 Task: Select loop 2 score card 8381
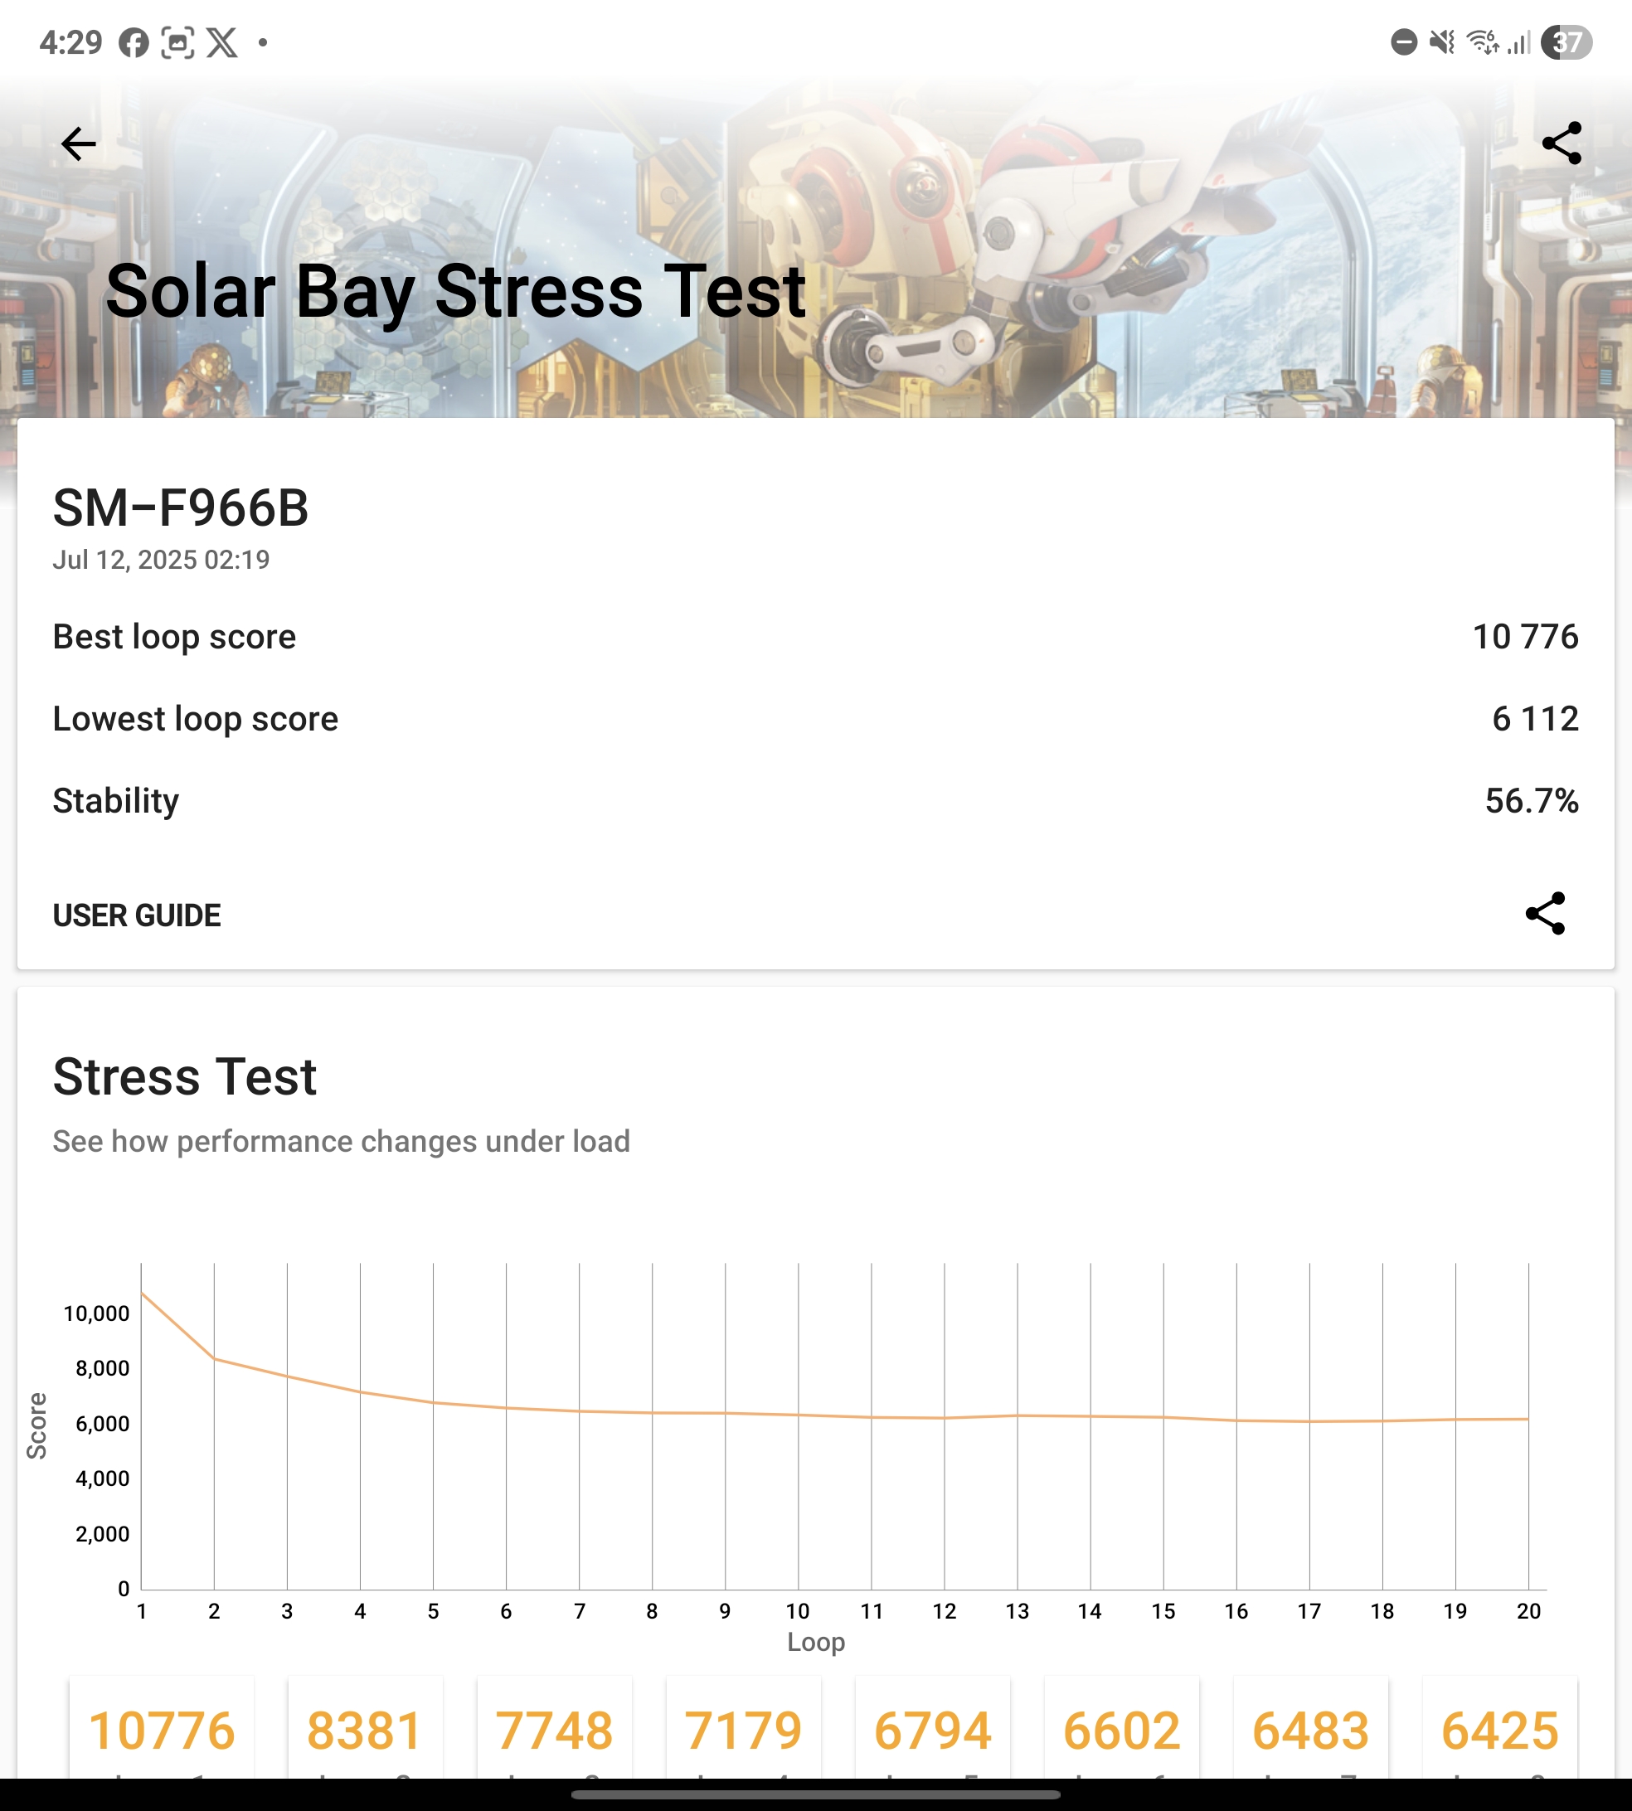[365, 1731]
